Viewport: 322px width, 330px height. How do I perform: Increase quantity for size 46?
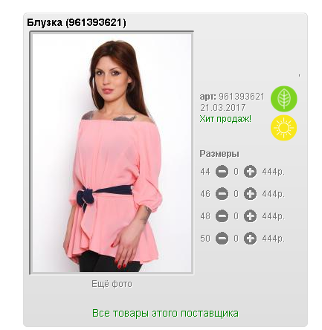tap(250, 194)
